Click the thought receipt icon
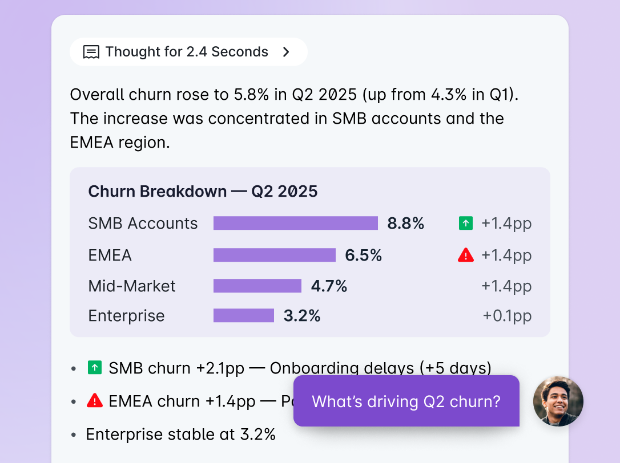 pos(91,52)
